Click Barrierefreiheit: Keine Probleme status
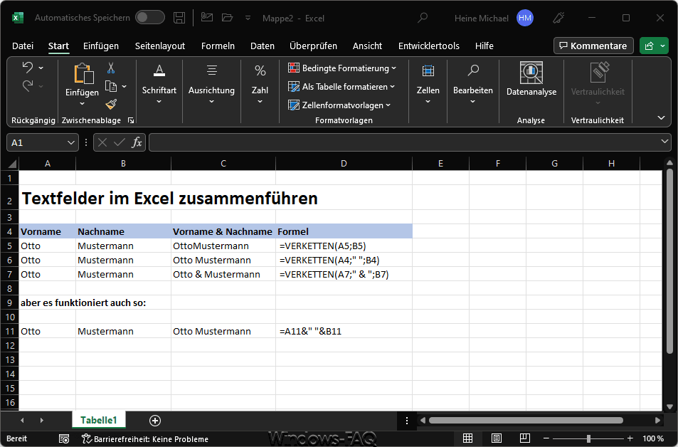678x447 pixels. [x=145, y=439]
